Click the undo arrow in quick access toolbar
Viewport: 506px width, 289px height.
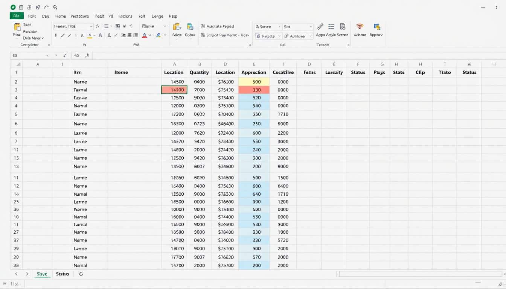[47, 7]
